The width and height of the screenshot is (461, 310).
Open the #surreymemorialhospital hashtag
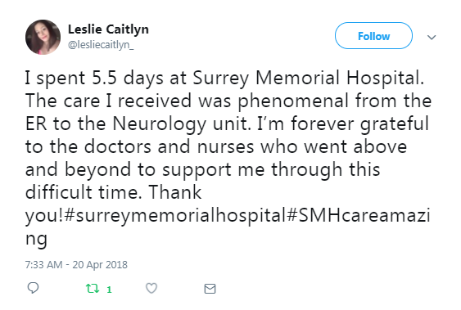174,215
